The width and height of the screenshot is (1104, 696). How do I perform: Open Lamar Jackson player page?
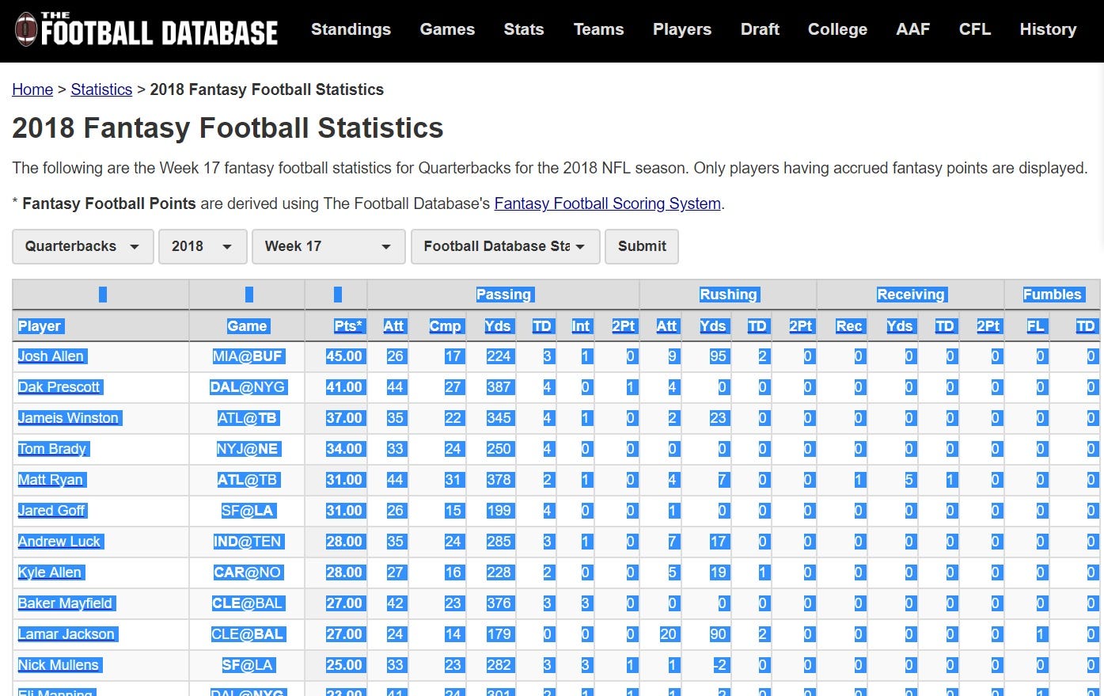pos(67,634)
